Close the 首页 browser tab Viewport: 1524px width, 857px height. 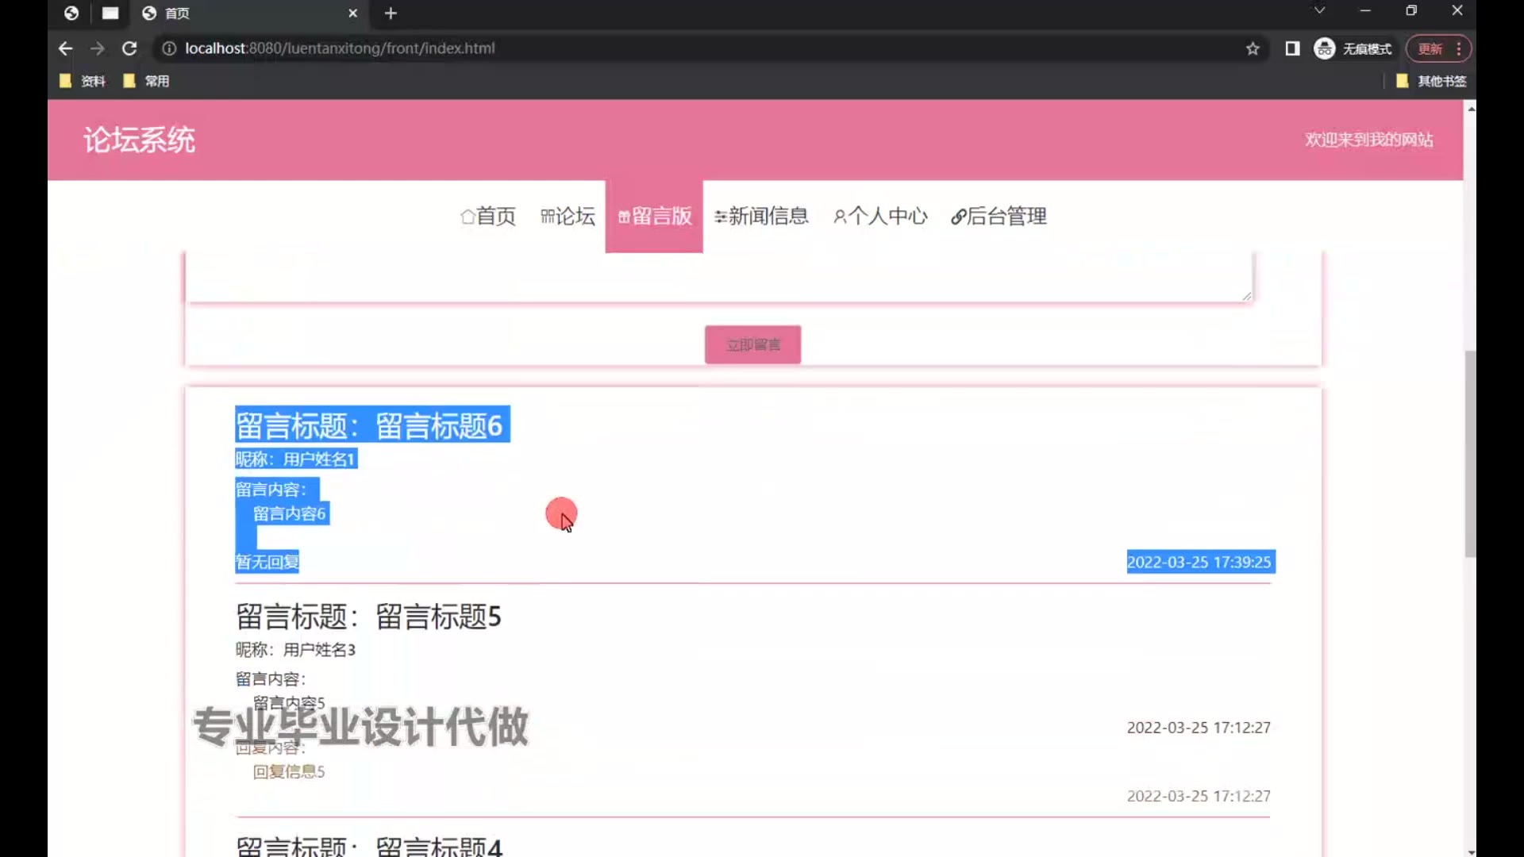(353, 13)
